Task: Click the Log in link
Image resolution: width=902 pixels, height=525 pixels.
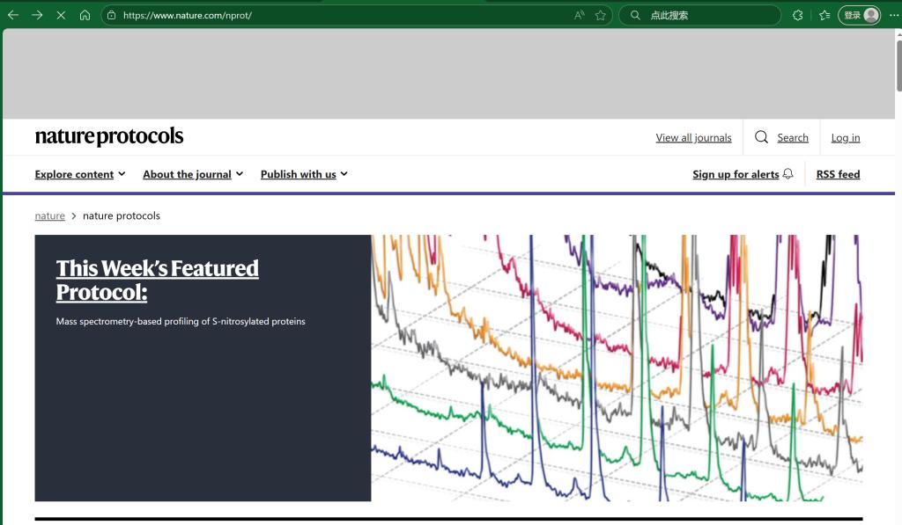Action: (846, 137)
